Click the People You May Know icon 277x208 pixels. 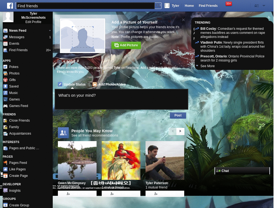(63, 133)
